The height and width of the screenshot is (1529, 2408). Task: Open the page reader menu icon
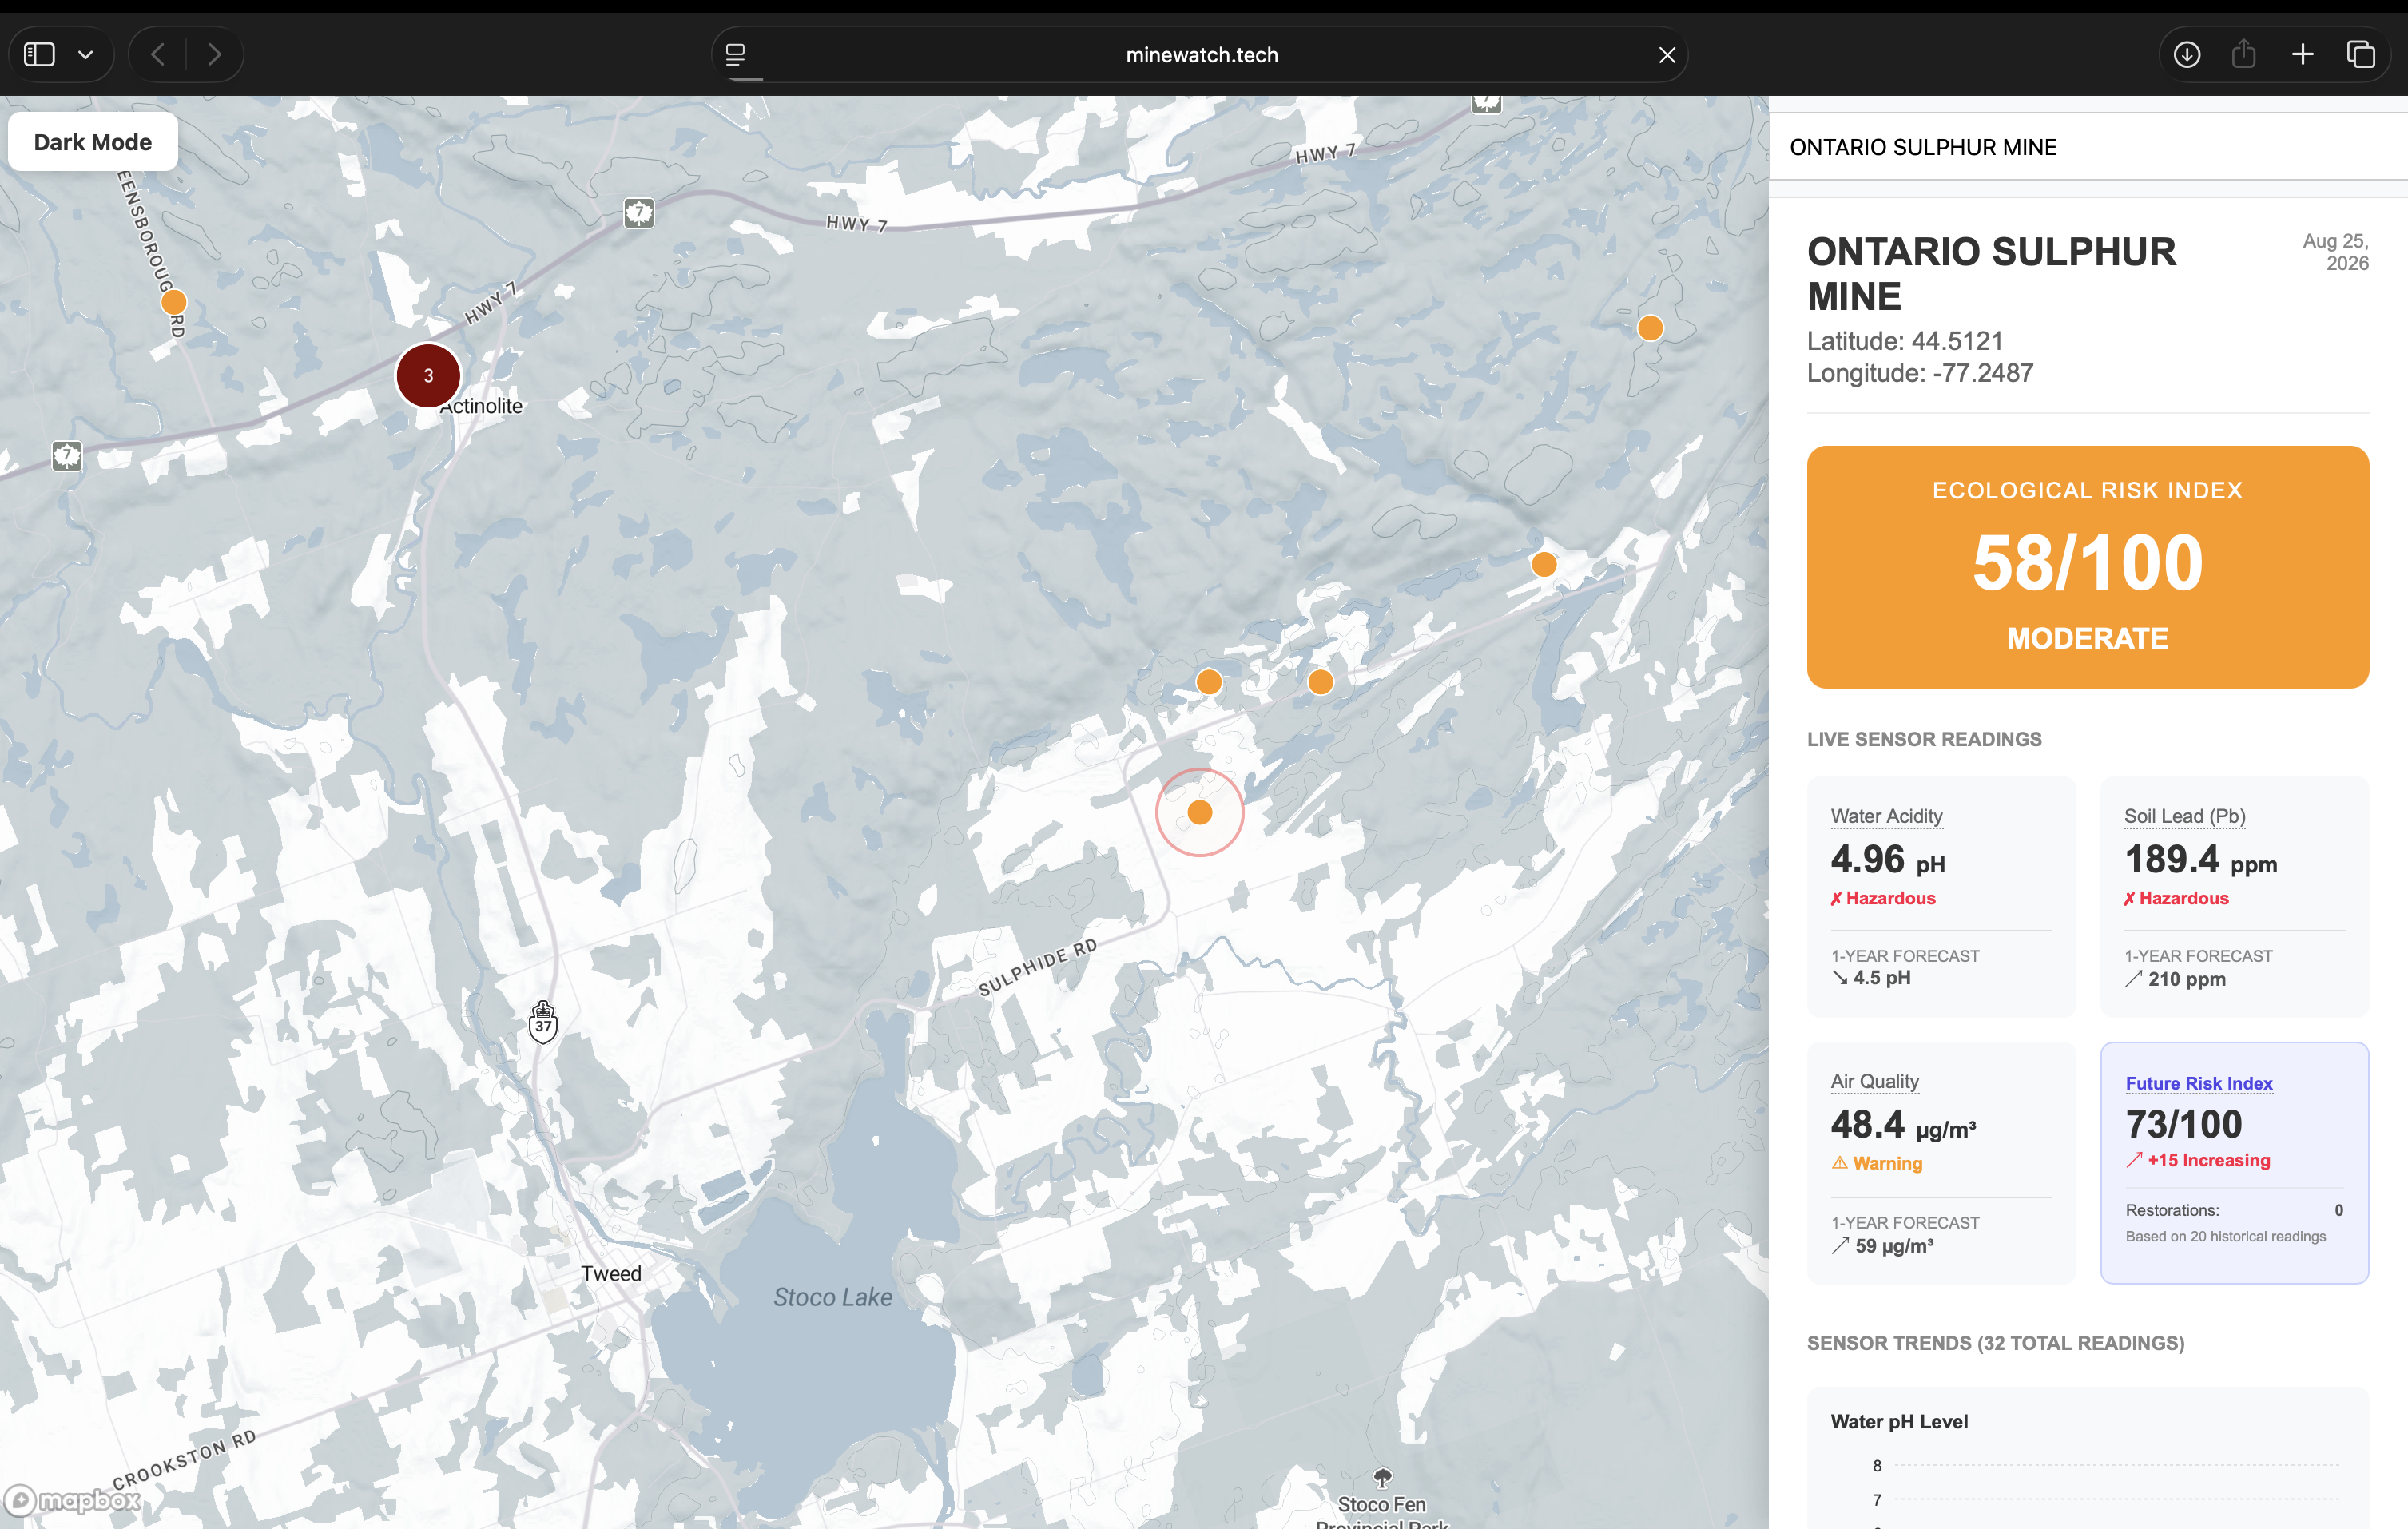point(735,54)
